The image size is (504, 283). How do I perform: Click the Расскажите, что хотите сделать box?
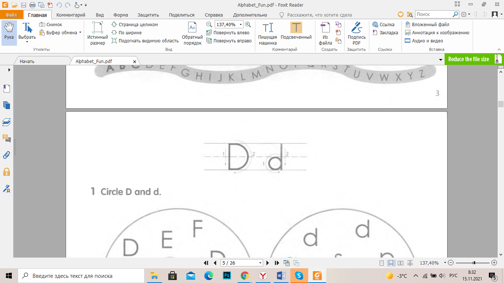click(315, 15)
